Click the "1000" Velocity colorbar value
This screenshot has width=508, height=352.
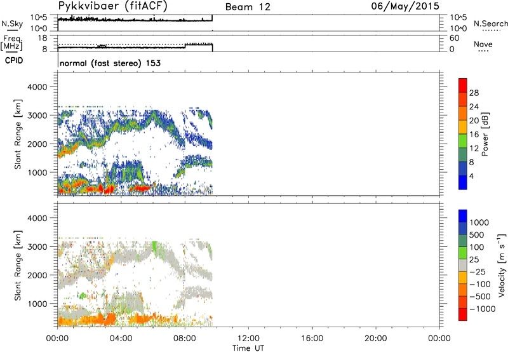[479, 222]
